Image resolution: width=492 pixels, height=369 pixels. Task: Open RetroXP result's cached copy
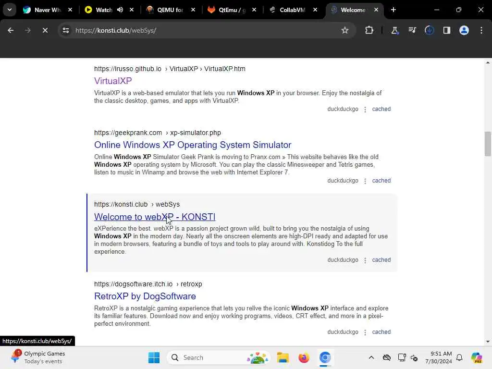click(381, 332)
